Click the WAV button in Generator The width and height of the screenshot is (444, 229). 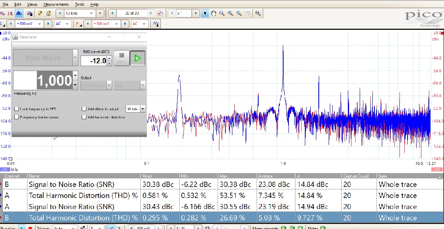(122, 58)
